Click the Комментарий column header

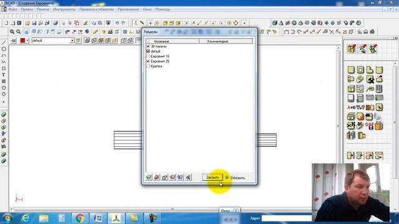coord(226,41)
